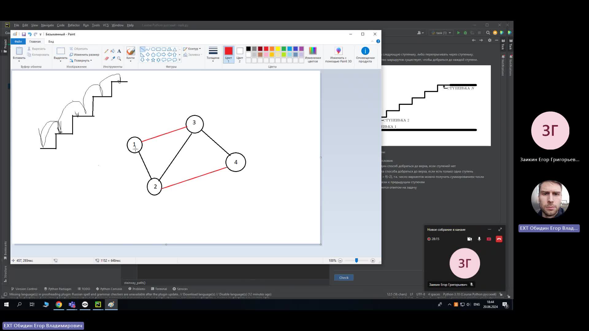Image resolution: width=589 pixels, height=331 pixels.
Task: Select Цвет 1 as active color
Action: coord(229,55)
